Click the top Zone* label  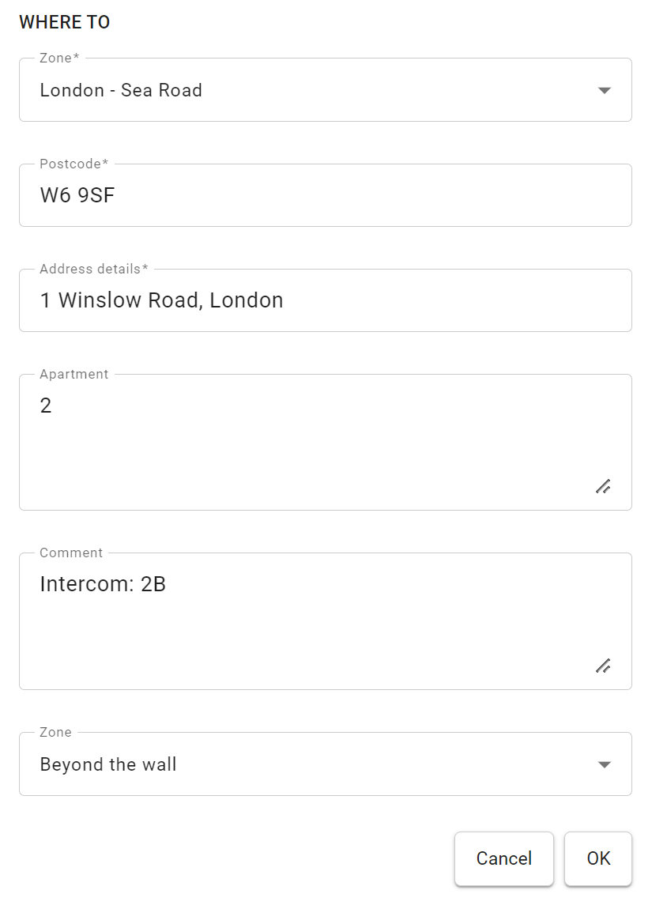coord(59,58)
